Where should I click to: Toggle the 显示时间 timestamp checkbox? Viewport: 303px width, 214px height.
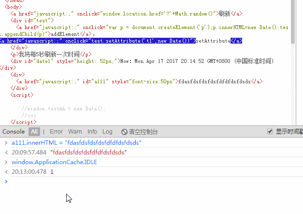[270, 131]
